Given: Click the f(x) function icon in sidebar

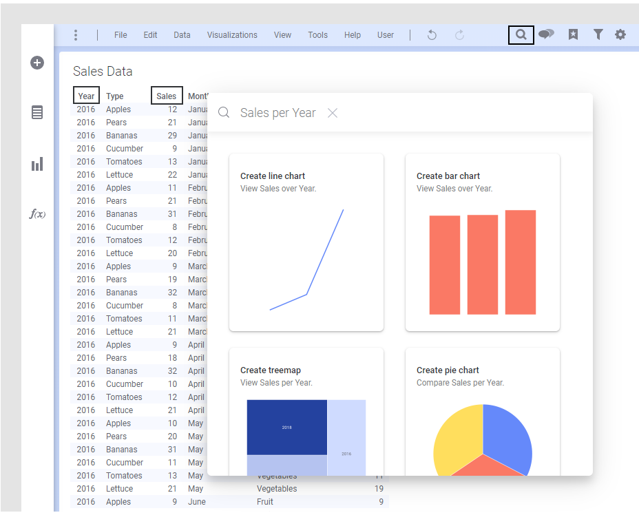Looking at the screenshot, I should point(37,213).
